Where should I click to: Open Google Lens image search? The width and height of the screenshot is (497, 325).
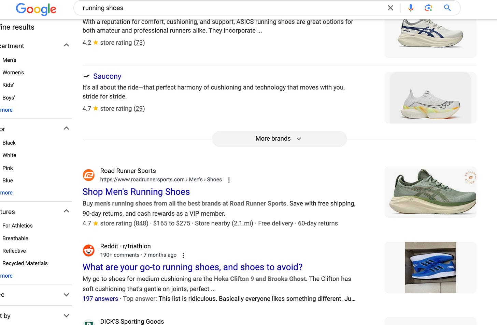tap(429, 8)
